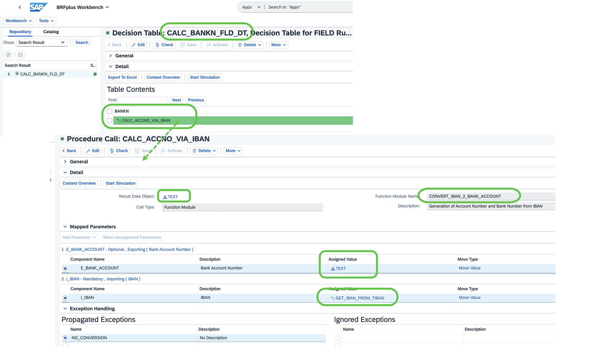Select the NO_CONVERSION exception radio button

65,338
